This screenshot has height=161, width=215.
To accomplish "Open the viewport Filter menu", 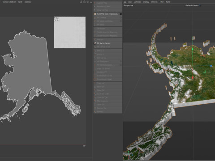I will (162, 2).
